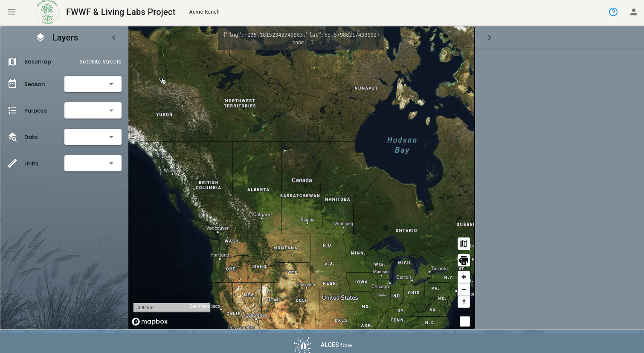Click the white square swatch on the map

(465, 321)
